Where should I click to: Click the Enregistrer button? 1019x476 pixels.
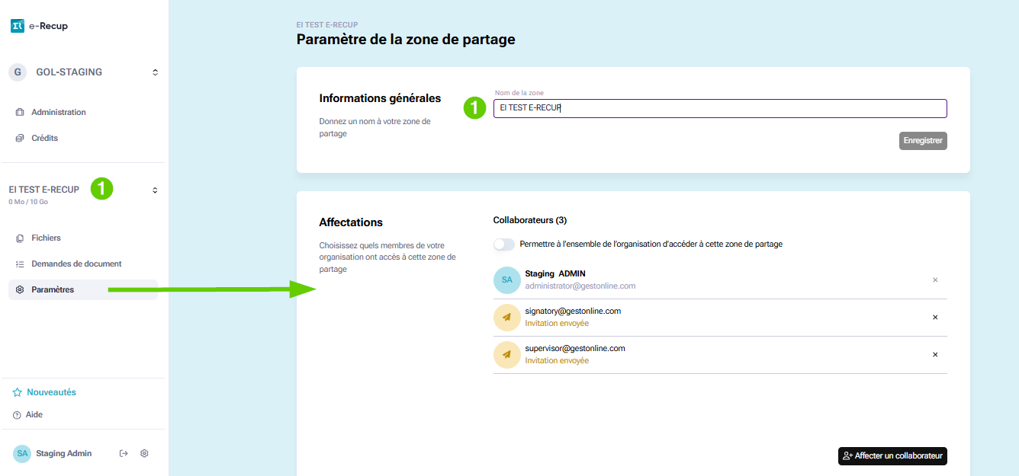tap(923, 141)
